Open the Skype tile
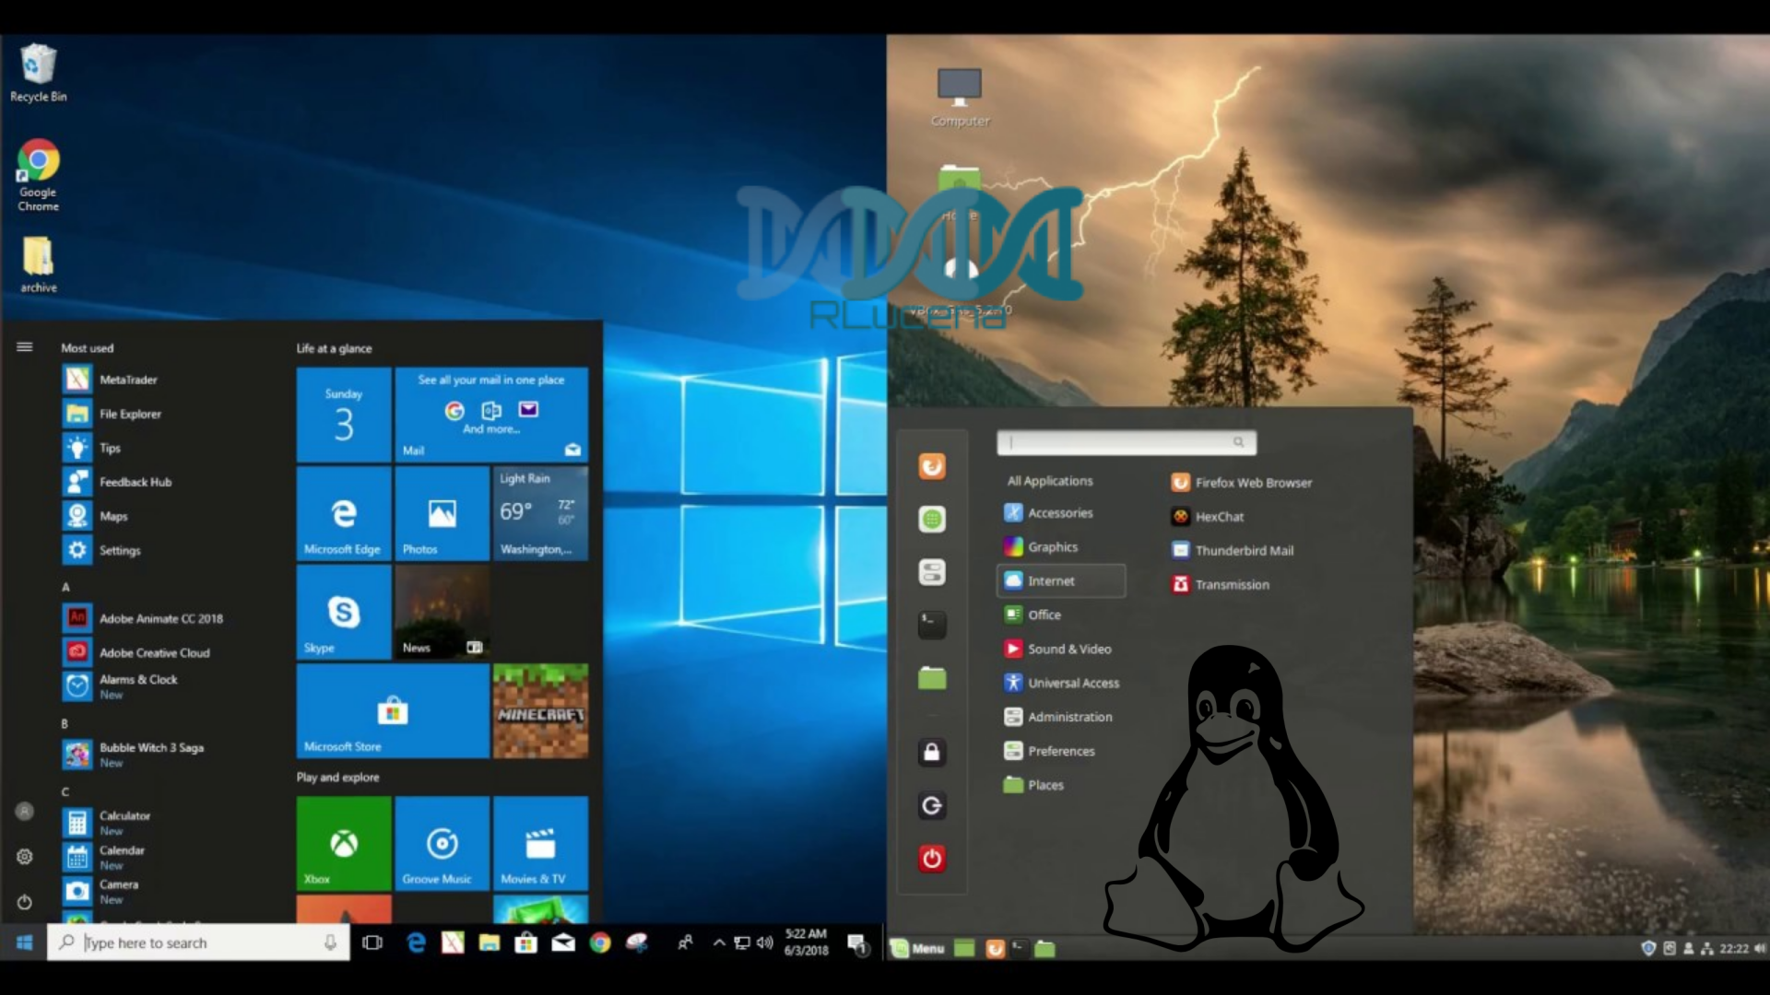The image size is (1770, 995). [x=344, y=612]
